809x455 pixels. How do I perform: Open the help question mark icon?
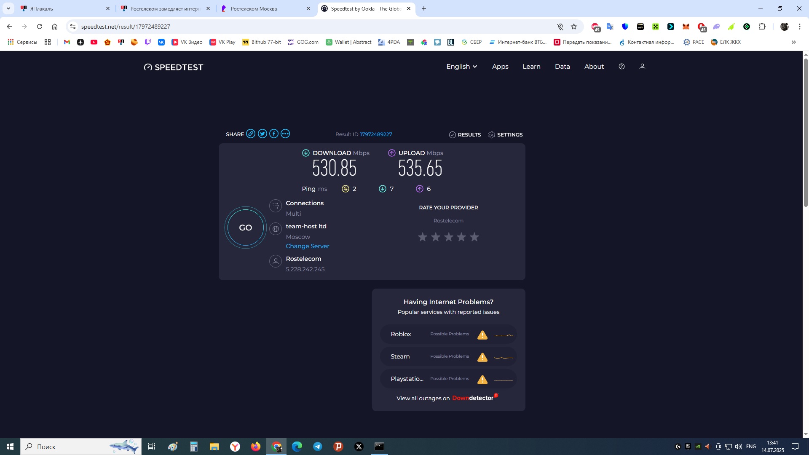point(621,67)
